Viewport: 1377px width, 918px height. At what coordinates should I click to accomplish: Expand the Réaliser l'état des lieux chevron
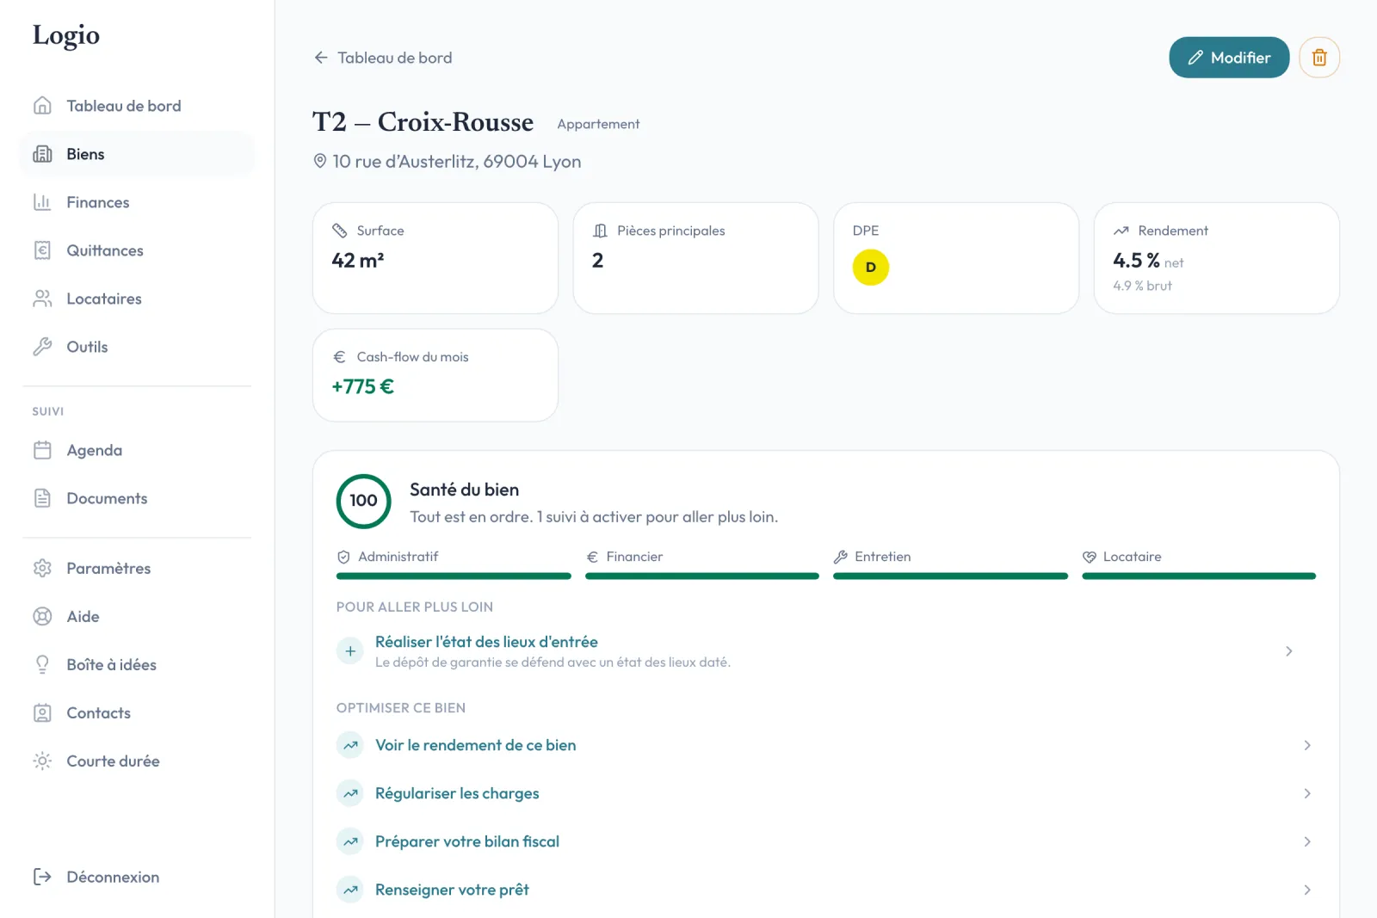point(1288,651)
